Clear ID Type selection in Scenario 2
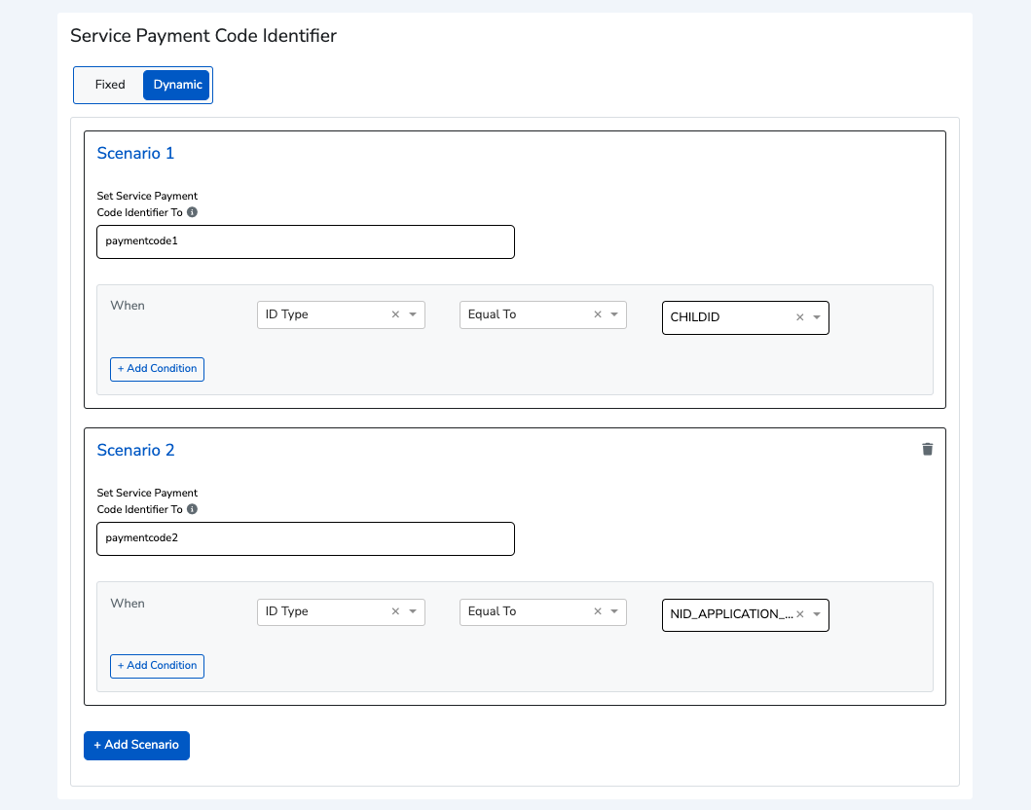1031x810 pixels. pos(395,611)
